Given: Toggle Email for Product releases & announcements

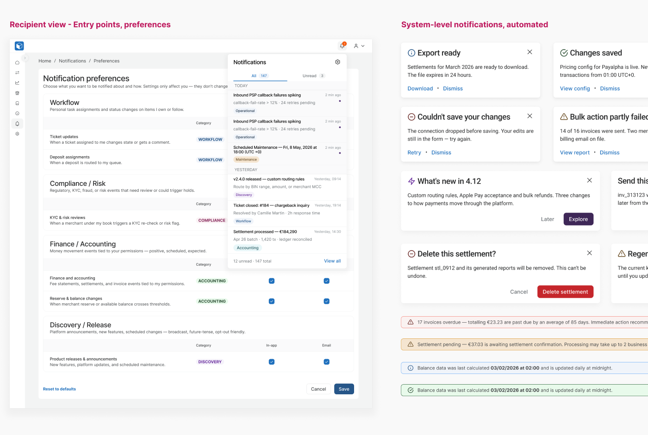Looking at the screenshot, I should tap(326, 361).
